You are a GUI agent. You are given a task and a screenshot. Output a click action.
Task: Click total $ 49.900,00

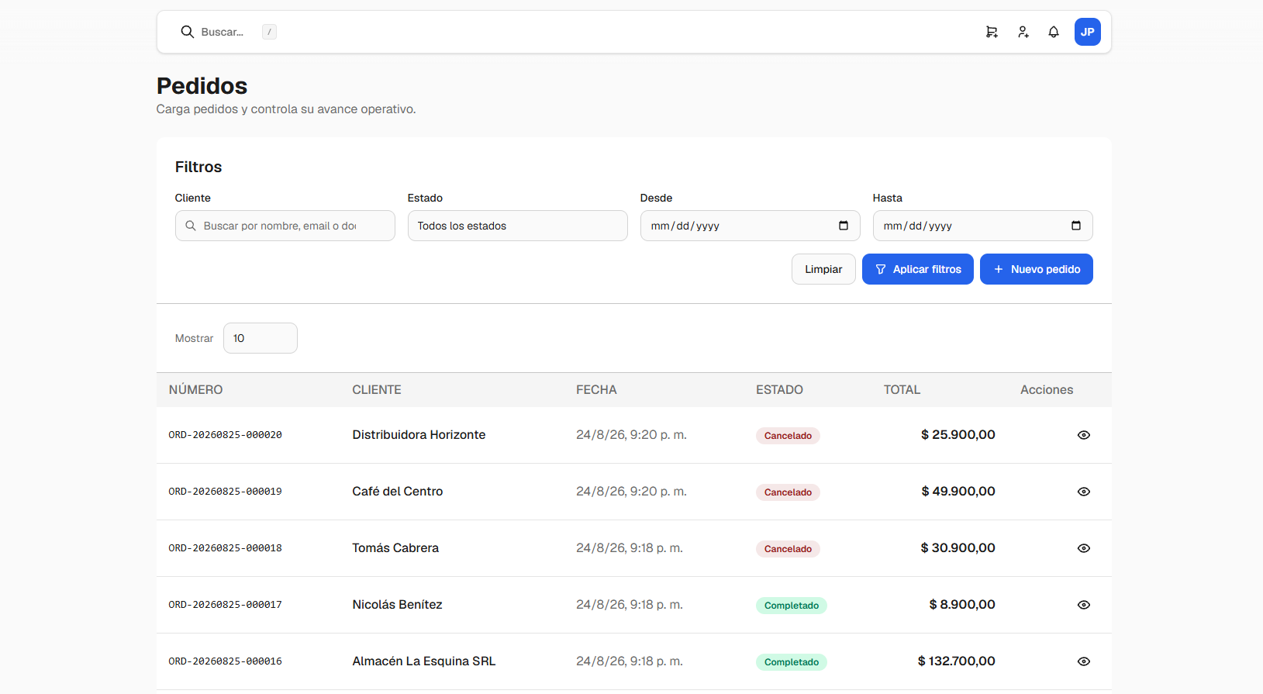click(958, 492)
